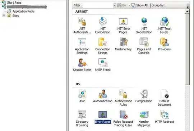Select Application Pools node
The height and width of the screenshot is (131, 194).
[x=23, y=11]
